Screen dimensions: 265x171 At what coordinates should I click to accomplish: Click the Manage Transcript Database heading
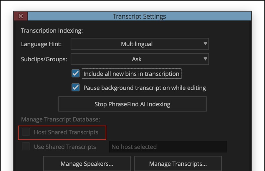click(60, 119)
